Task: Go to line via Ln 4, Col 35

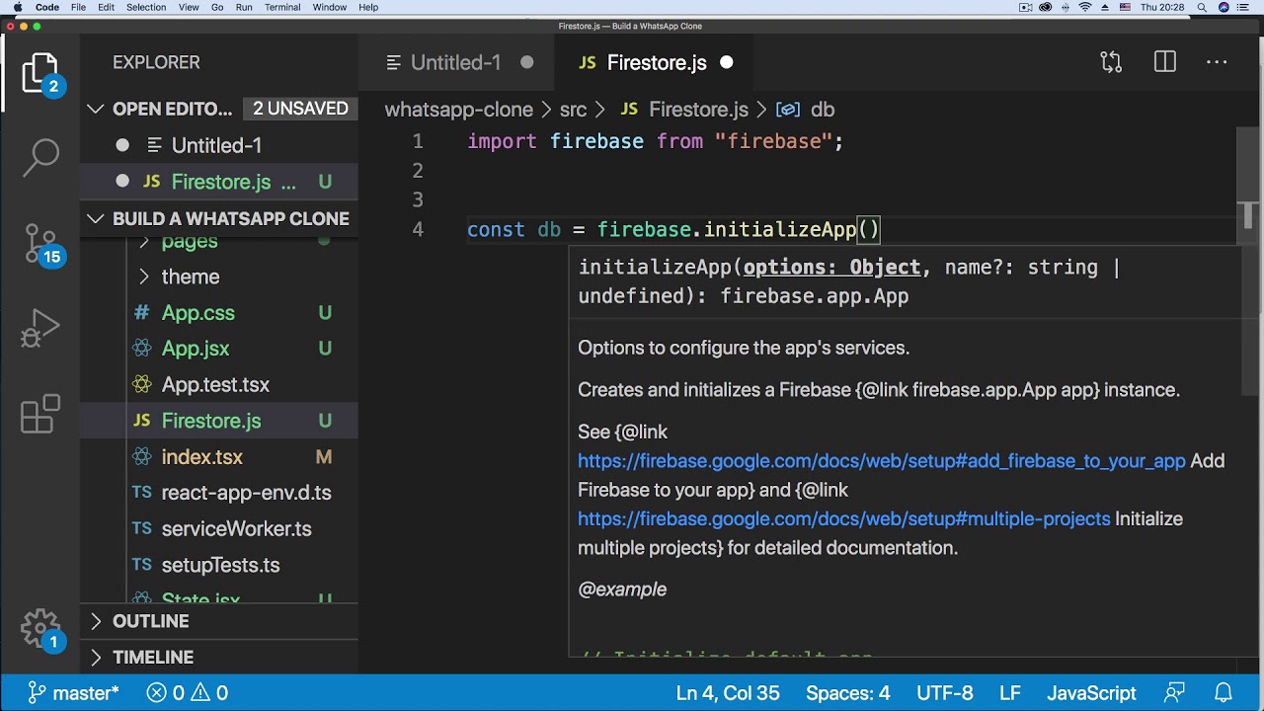Action: tap(728, 693)
